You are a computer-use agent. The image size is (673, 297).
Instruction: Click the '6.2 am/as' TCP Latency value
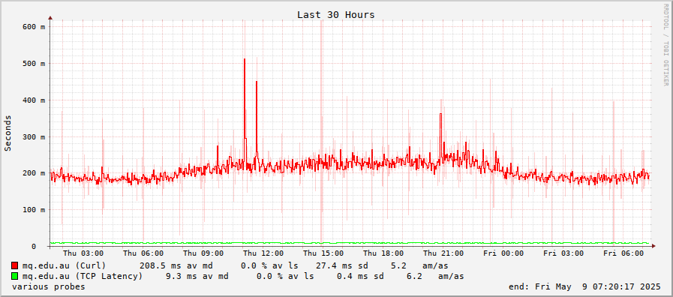click(435, 276)
